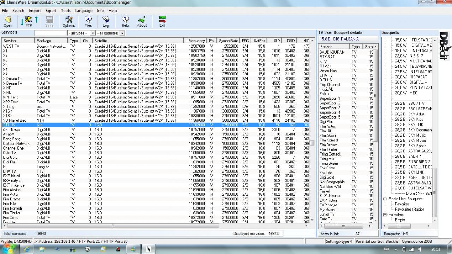Open the Info menu
This screenshot has height=254, width=452.
click(100, 11)
